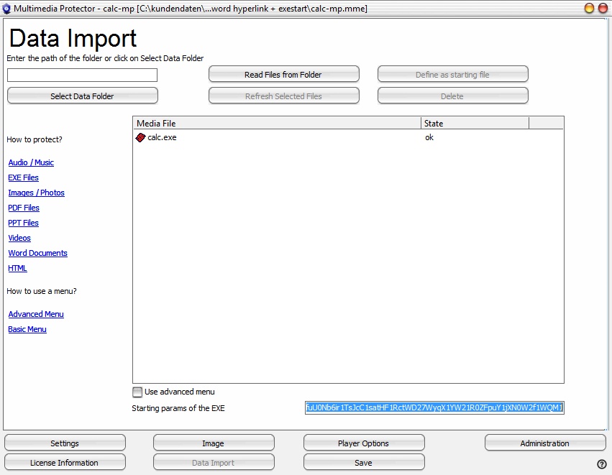The image size is (612, 475).
Task: Open the Audio / Music help link
Action: click(x=31, y=162)
